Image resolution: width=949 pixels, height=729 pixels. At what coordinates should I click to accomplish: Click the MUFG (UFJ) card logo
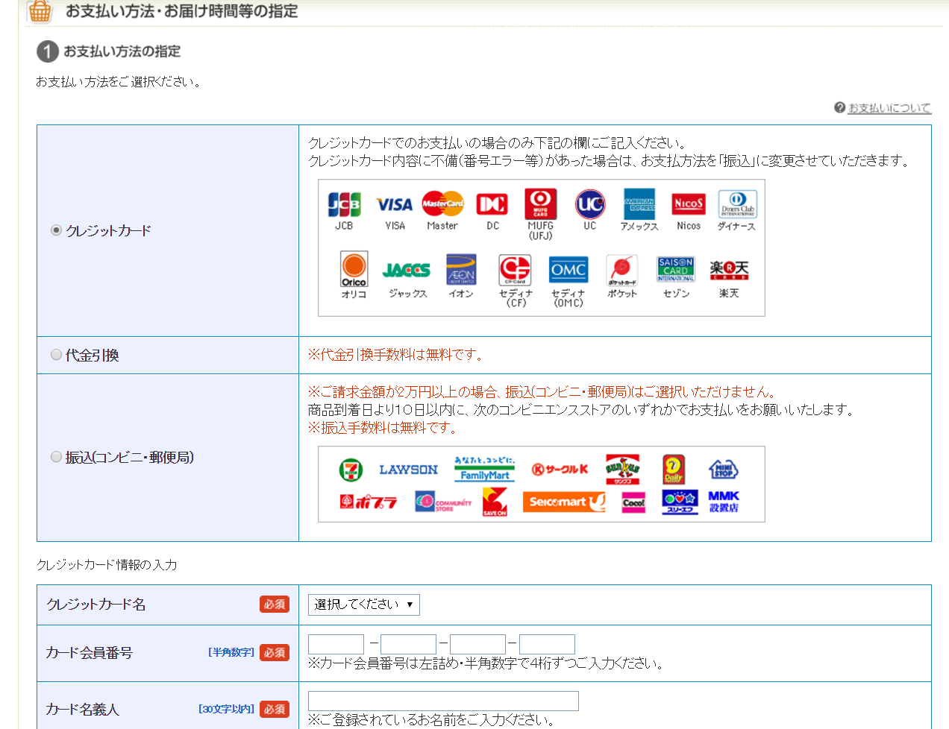[540, 203]
